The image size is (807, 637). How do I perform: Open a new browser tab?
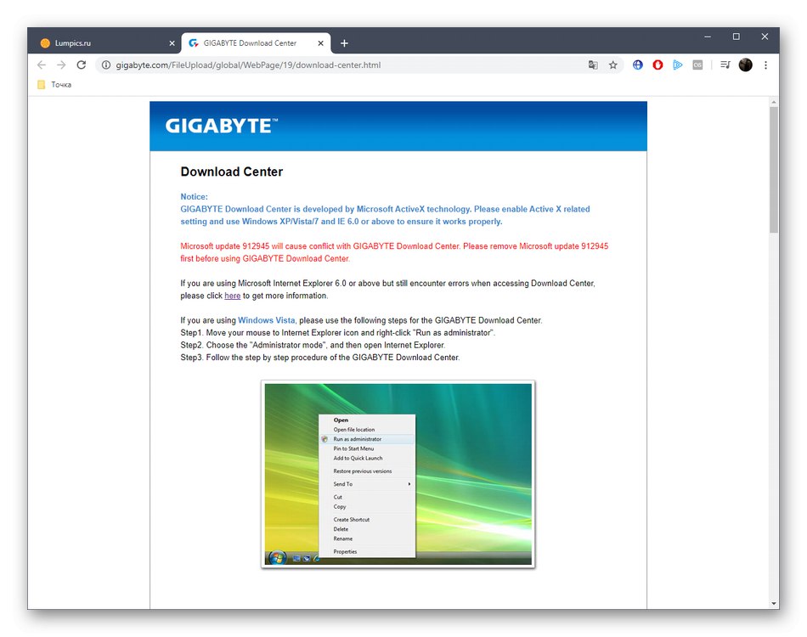(x=344, y=43)
